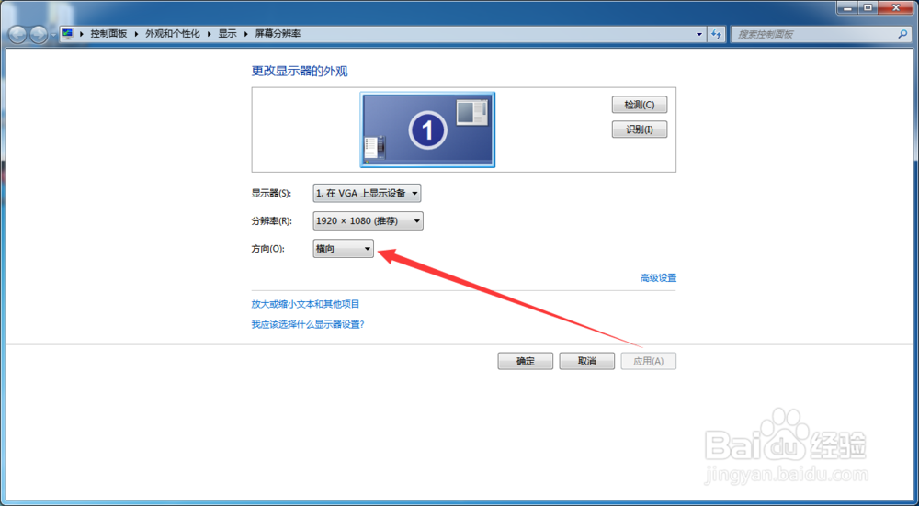Expand breadcrumb arrow after 外观和个性化
The height and width of the screenshot is (506, 919).
point(210,34)
